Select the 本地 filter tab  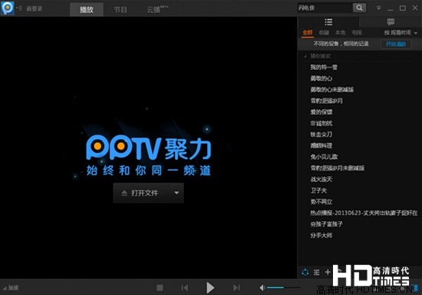coord(340,32)
